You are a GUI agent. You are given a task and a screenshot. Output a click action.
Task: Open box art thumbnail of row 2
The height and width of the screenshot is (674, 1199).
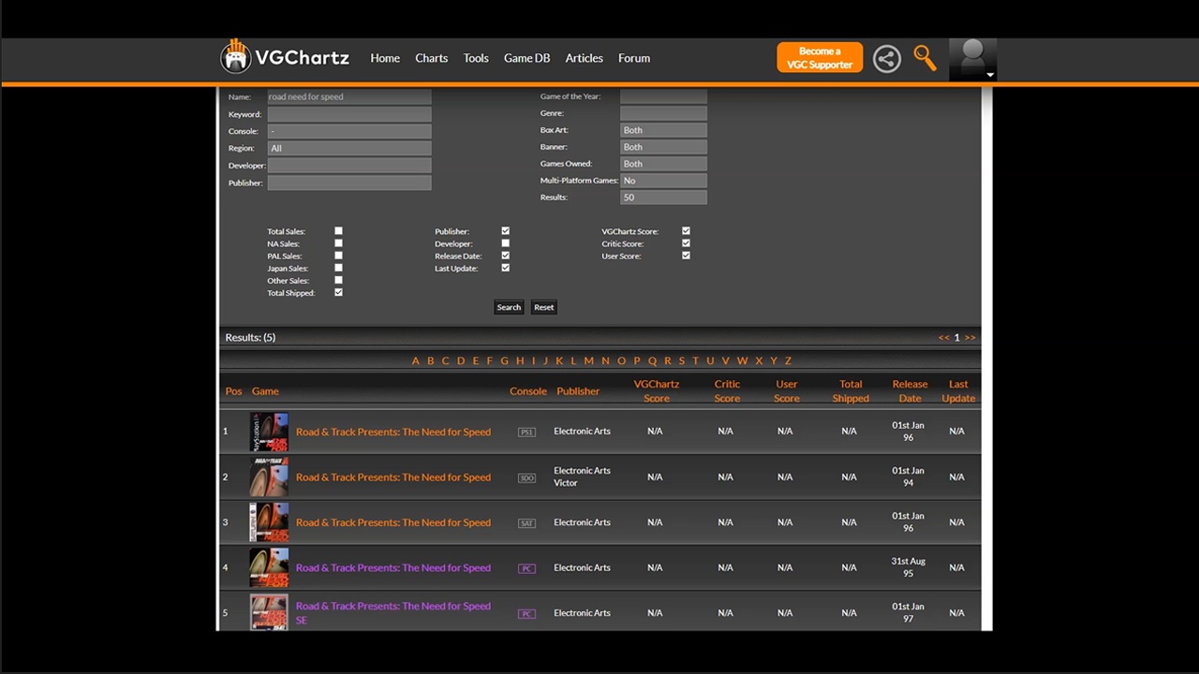click(269, 477)
